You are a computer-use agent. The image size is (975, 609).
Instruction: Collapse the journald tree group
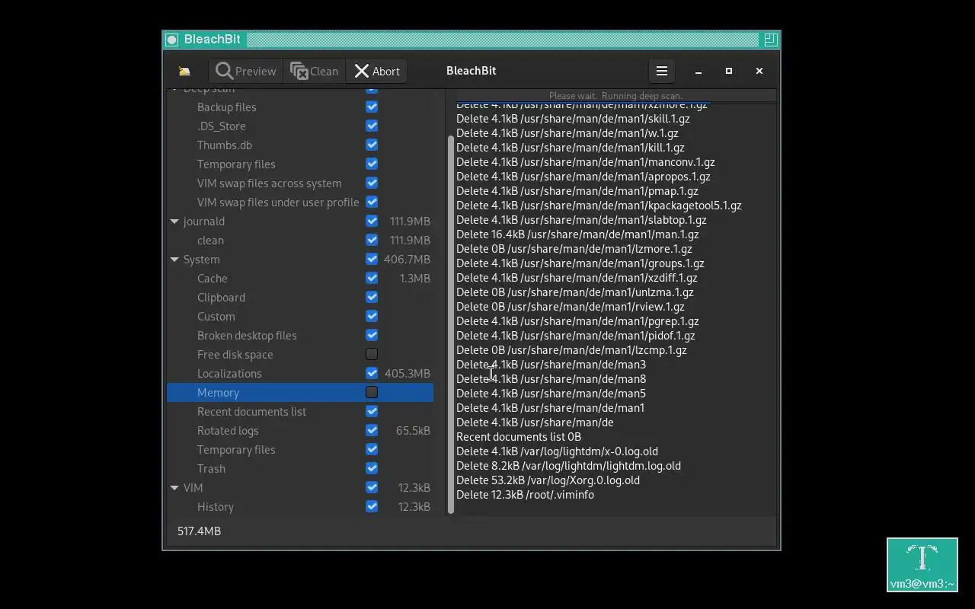(174, 222)
